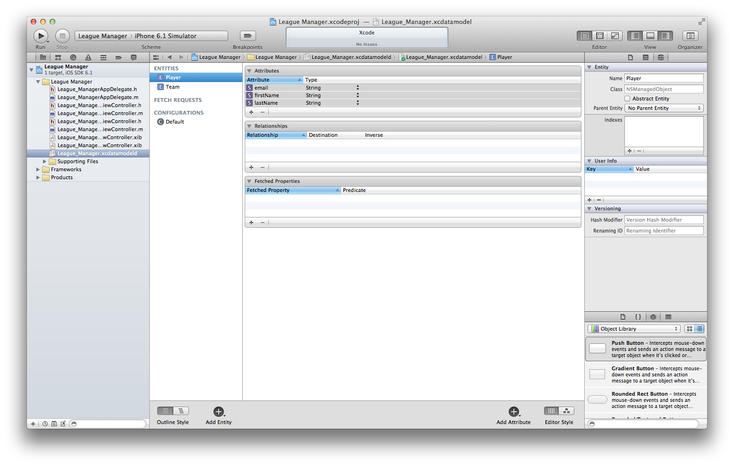The height and width of the screenshot is (466, 734).
Task: Sort by the Attribute column header
Action: (274, 80)
